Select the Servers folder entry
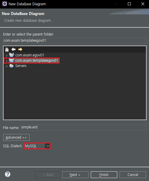This screenshot has height=181, width=149. pos(21,66)
